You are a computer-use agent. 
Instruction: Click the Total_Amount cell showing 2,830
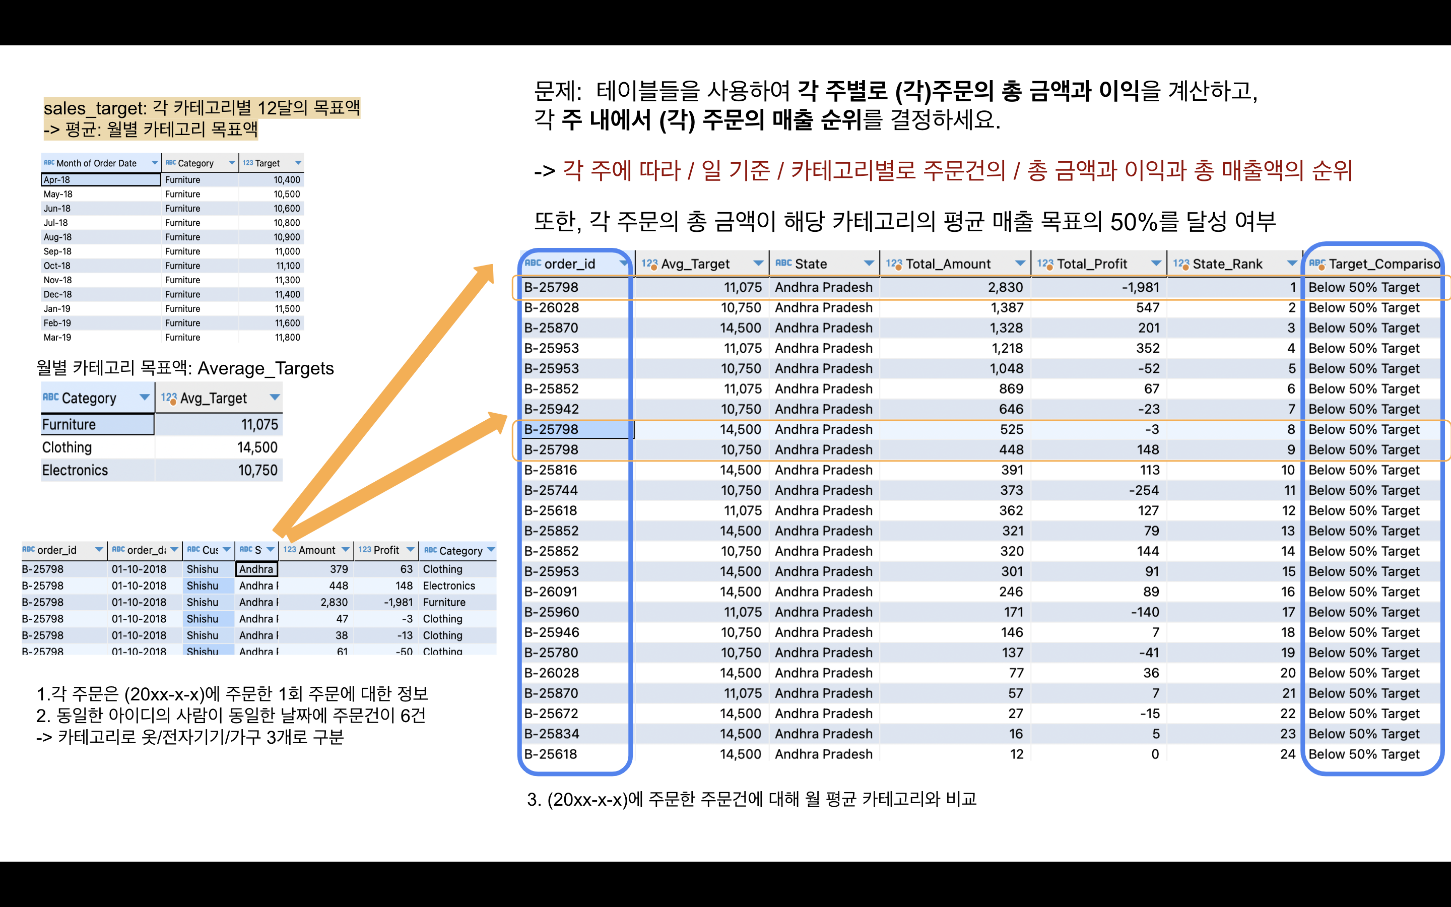[1005, 287]
